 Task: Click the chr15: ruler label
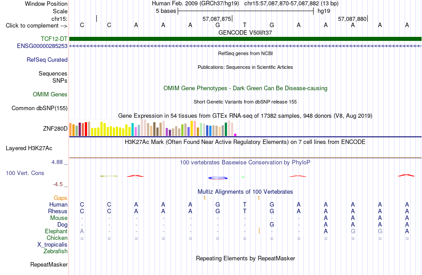(60, 19)
